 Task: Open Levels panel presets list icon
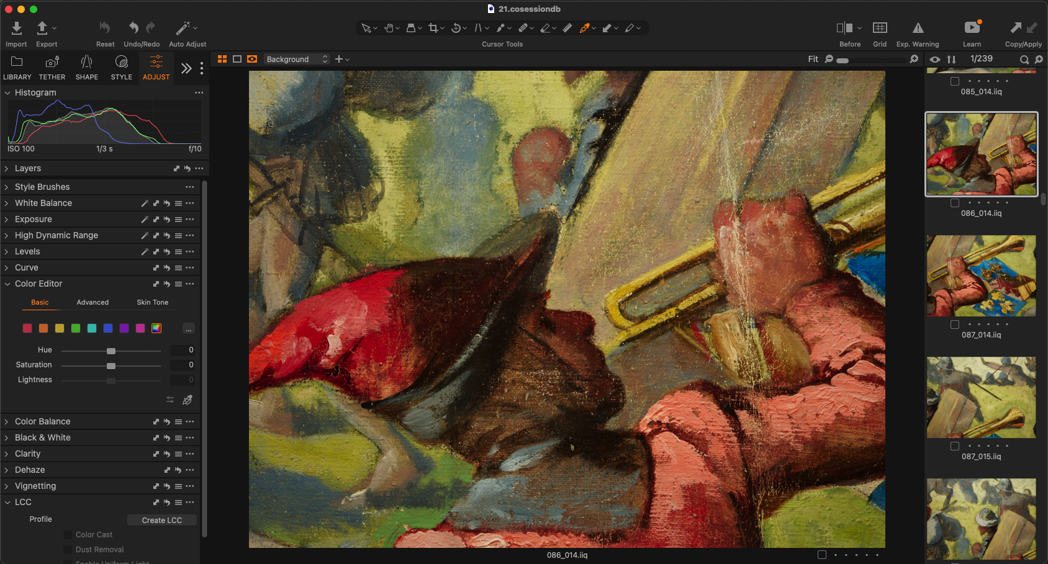178,251
